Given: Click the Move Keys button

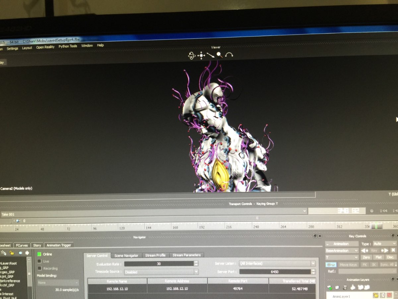Looking at the screenshot, I should [348, 265].
